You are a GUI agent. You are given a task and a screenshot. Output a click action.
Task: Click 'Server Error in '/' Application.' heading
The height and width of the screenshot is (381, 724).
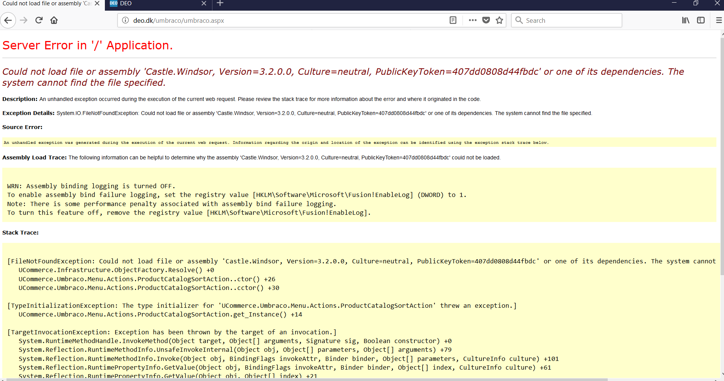click(87, 46)
